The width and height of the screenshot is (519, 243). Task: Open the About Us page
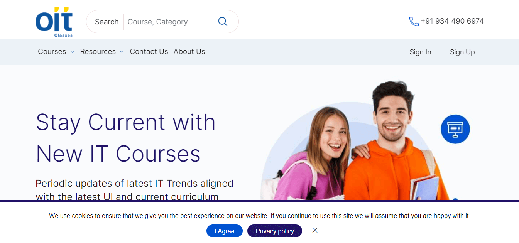(x=189, y=52)
